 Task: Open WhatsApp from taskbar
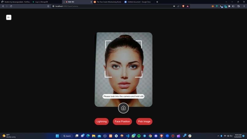coord(133,136)
